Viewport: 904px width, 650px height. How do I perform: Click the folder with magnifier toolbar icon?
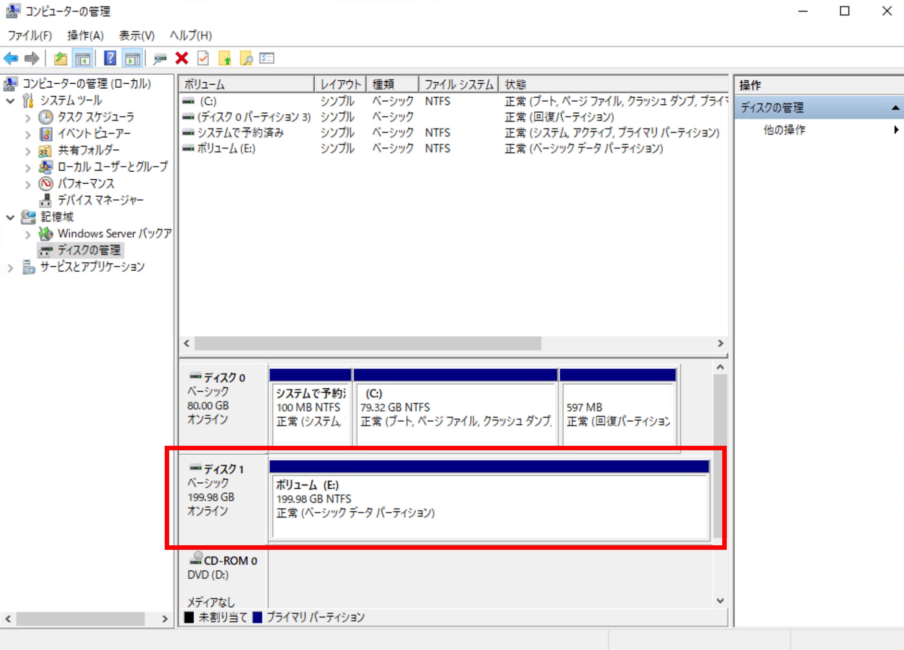[x=246, y=59]
